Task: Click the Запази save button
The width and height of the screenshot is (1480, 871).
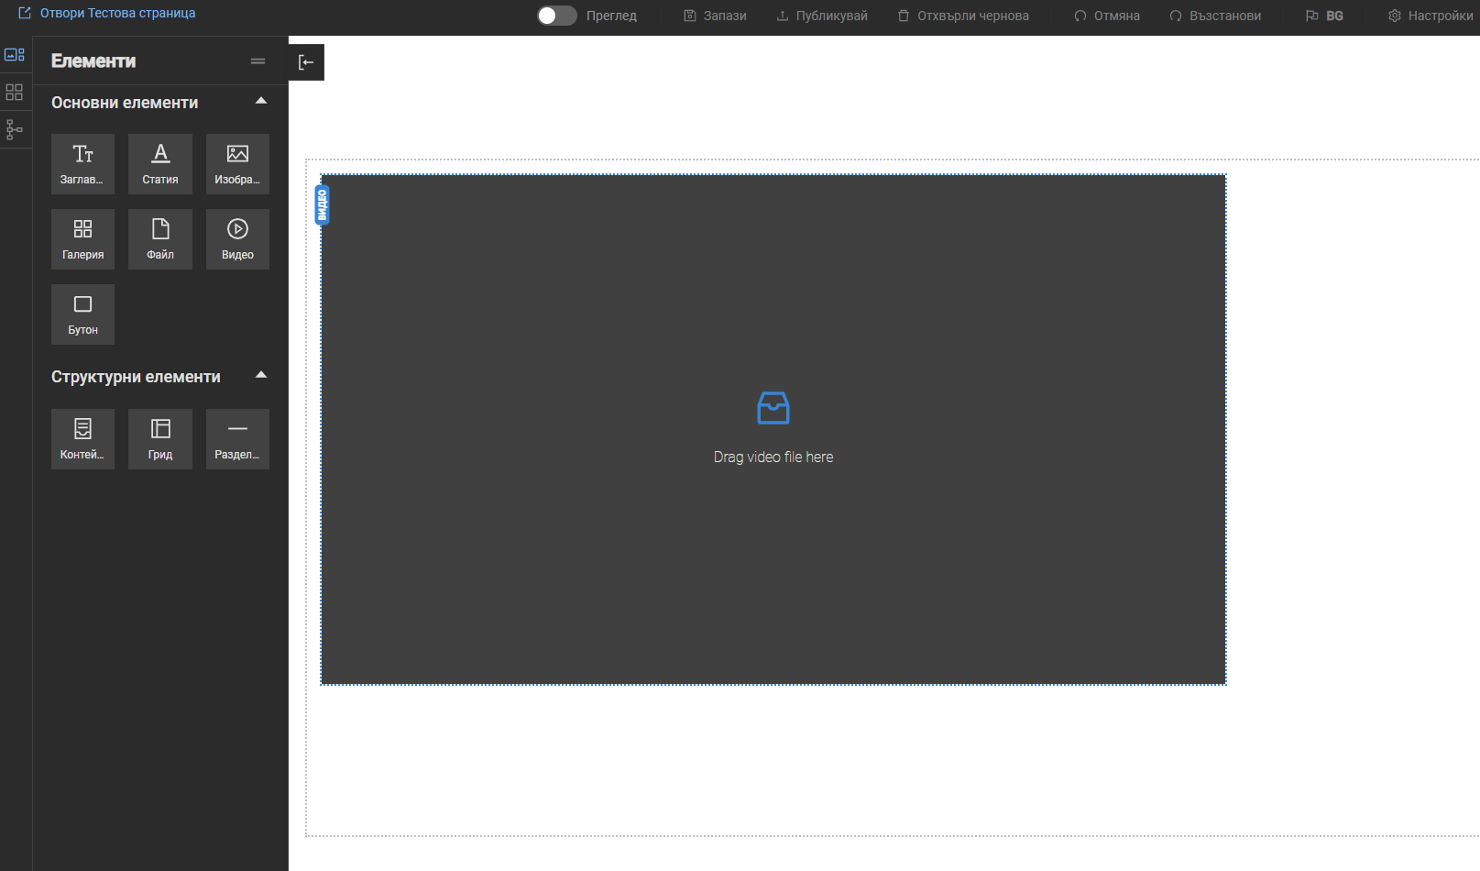Action: tap(716, 16)
